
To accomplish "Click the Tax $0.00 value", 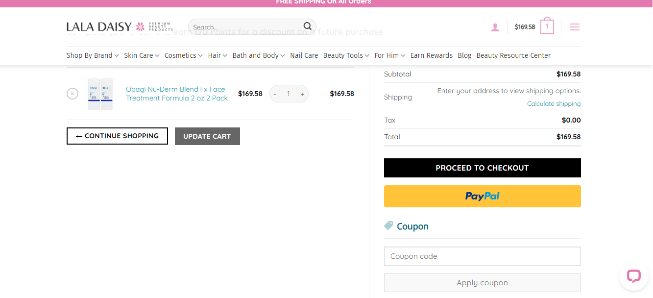I will 571,120.
